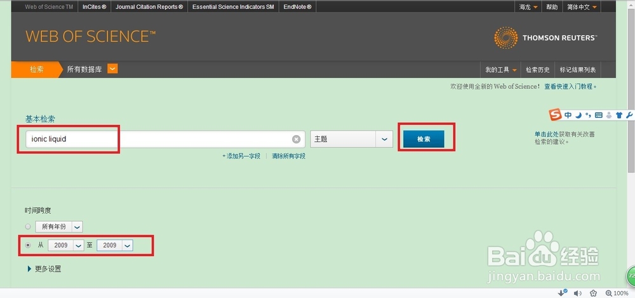Click the 清除所有字段 link
The height and width of the screenshot is (298, 635).
click(288, 156)
